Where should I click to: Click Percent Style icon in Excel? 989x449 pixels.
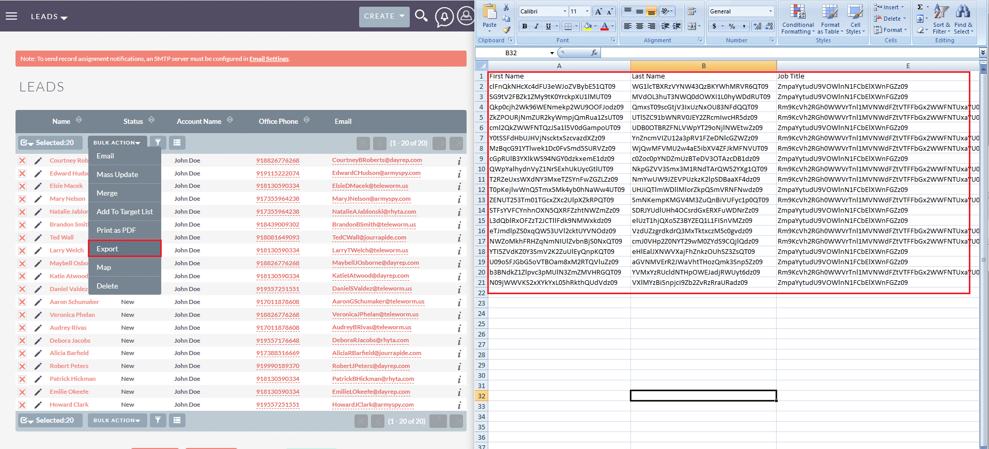click(732, 26)
